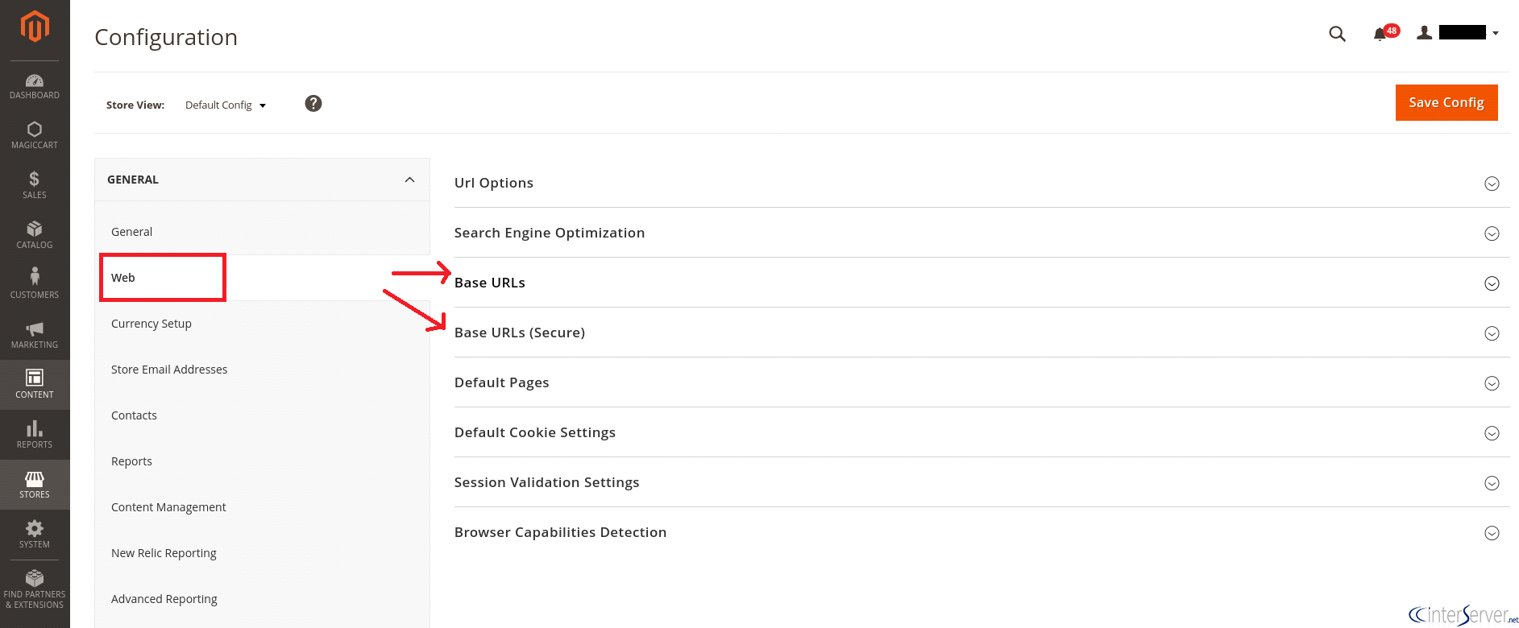Open the admin user account menu
The width and height of the screenshot is (1519, 628).
[1458, 33]
